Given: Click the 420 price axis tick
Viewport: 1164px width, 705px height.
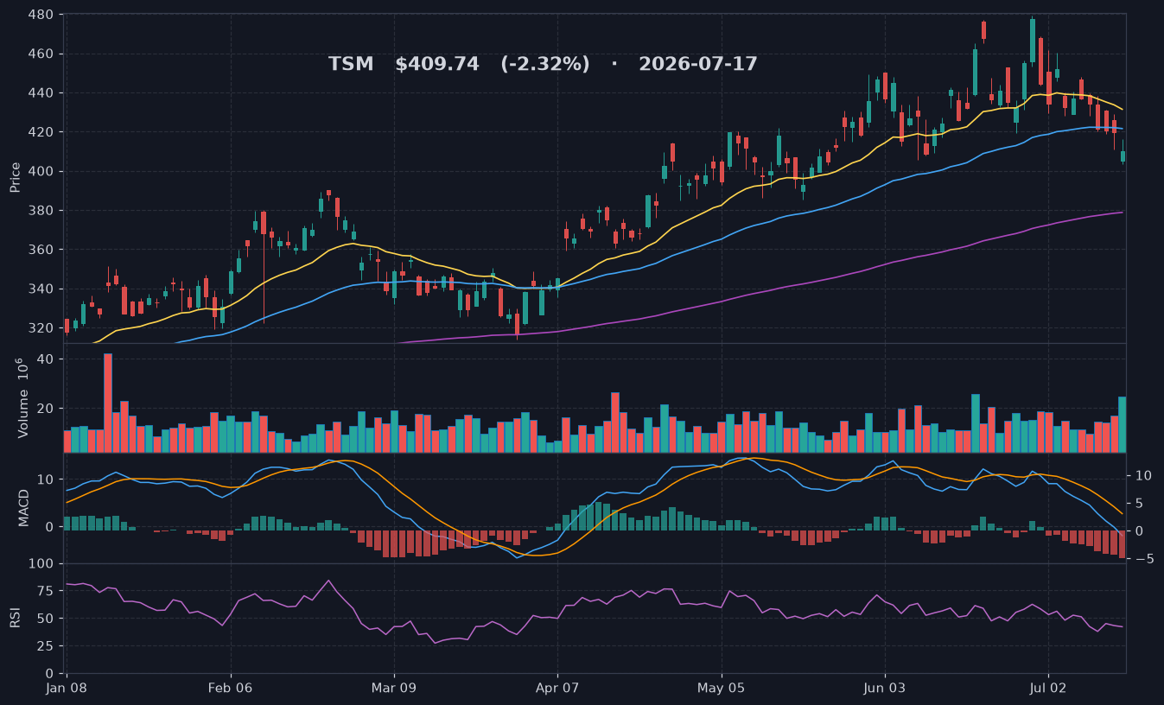Looking at the screenshot, I should tap(41, 132).
